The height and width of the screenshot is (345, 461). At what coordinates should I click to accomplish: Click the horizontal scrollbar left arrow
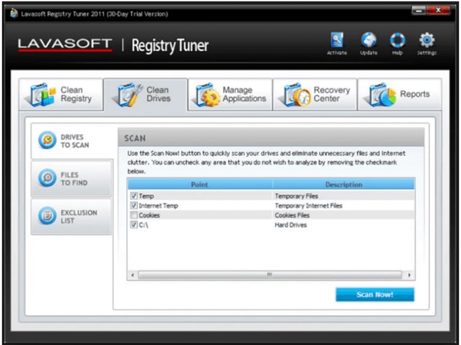point(132,275)
